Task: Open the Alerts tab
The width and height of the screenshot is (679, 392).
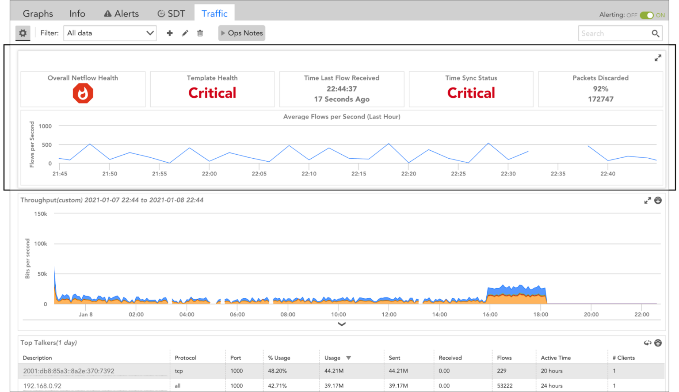Action: pyautogui.click(x=122, y=14)
